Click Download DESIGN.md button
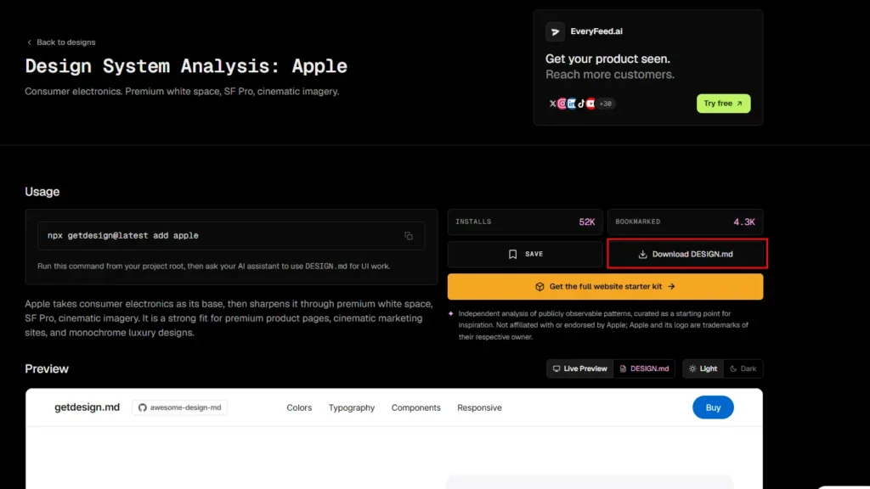 pyautogui.click(x=686, y=254)
